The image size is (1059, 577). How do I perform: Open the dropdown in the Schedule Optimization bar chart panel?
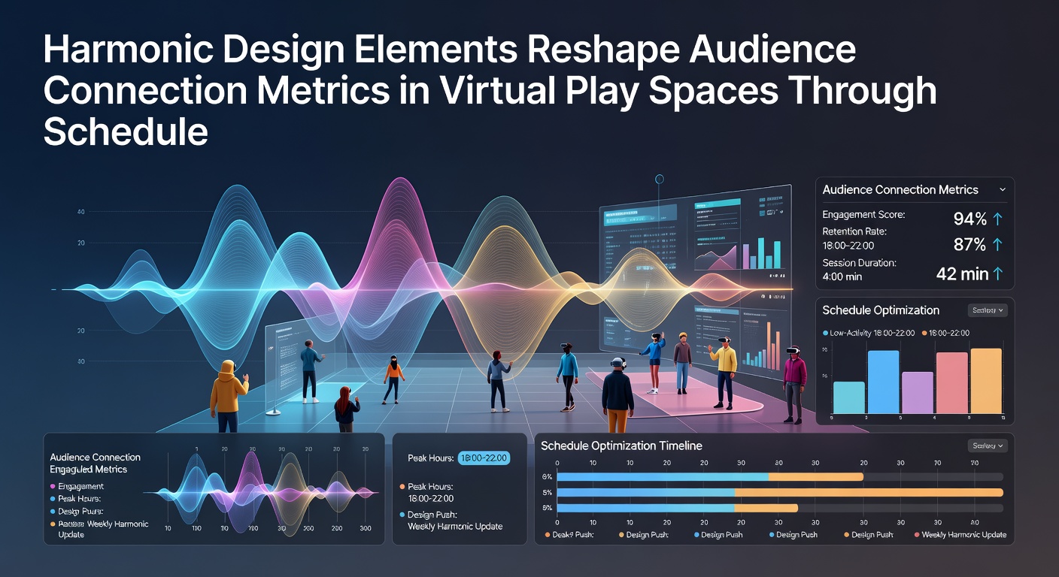click(988, 310)
